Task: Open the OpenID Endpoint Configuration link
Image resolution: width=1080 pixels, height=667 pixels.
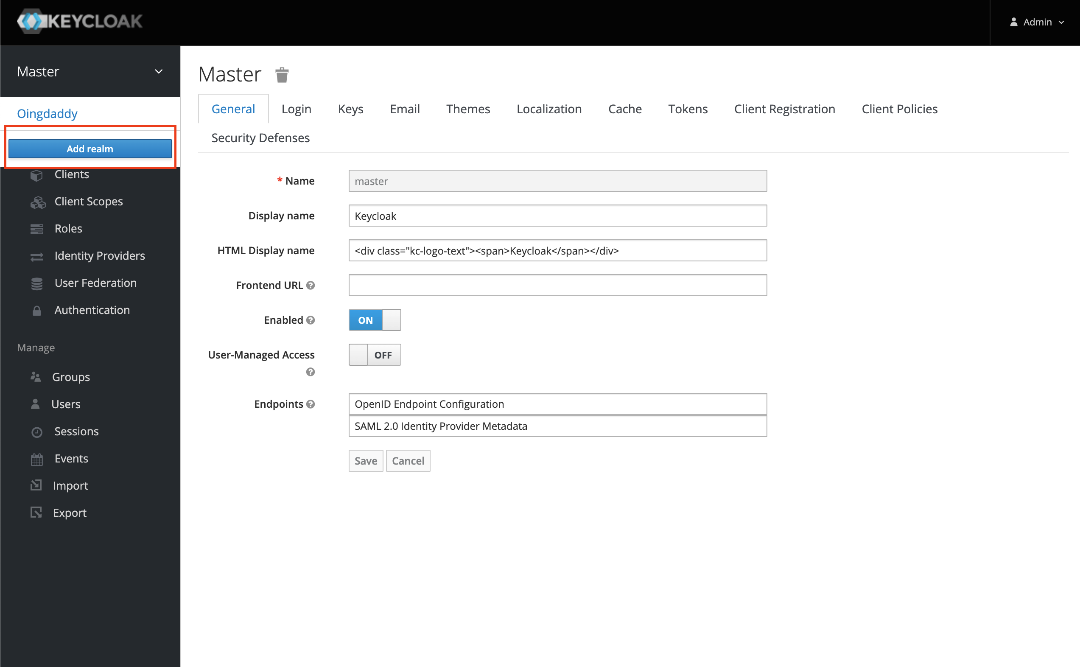Action: [428, 404]
